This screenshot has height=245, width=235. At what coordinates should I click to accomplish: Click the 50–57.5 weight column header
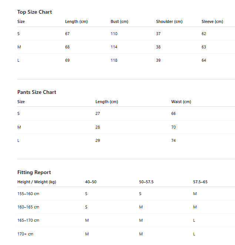tap(146, 182)
